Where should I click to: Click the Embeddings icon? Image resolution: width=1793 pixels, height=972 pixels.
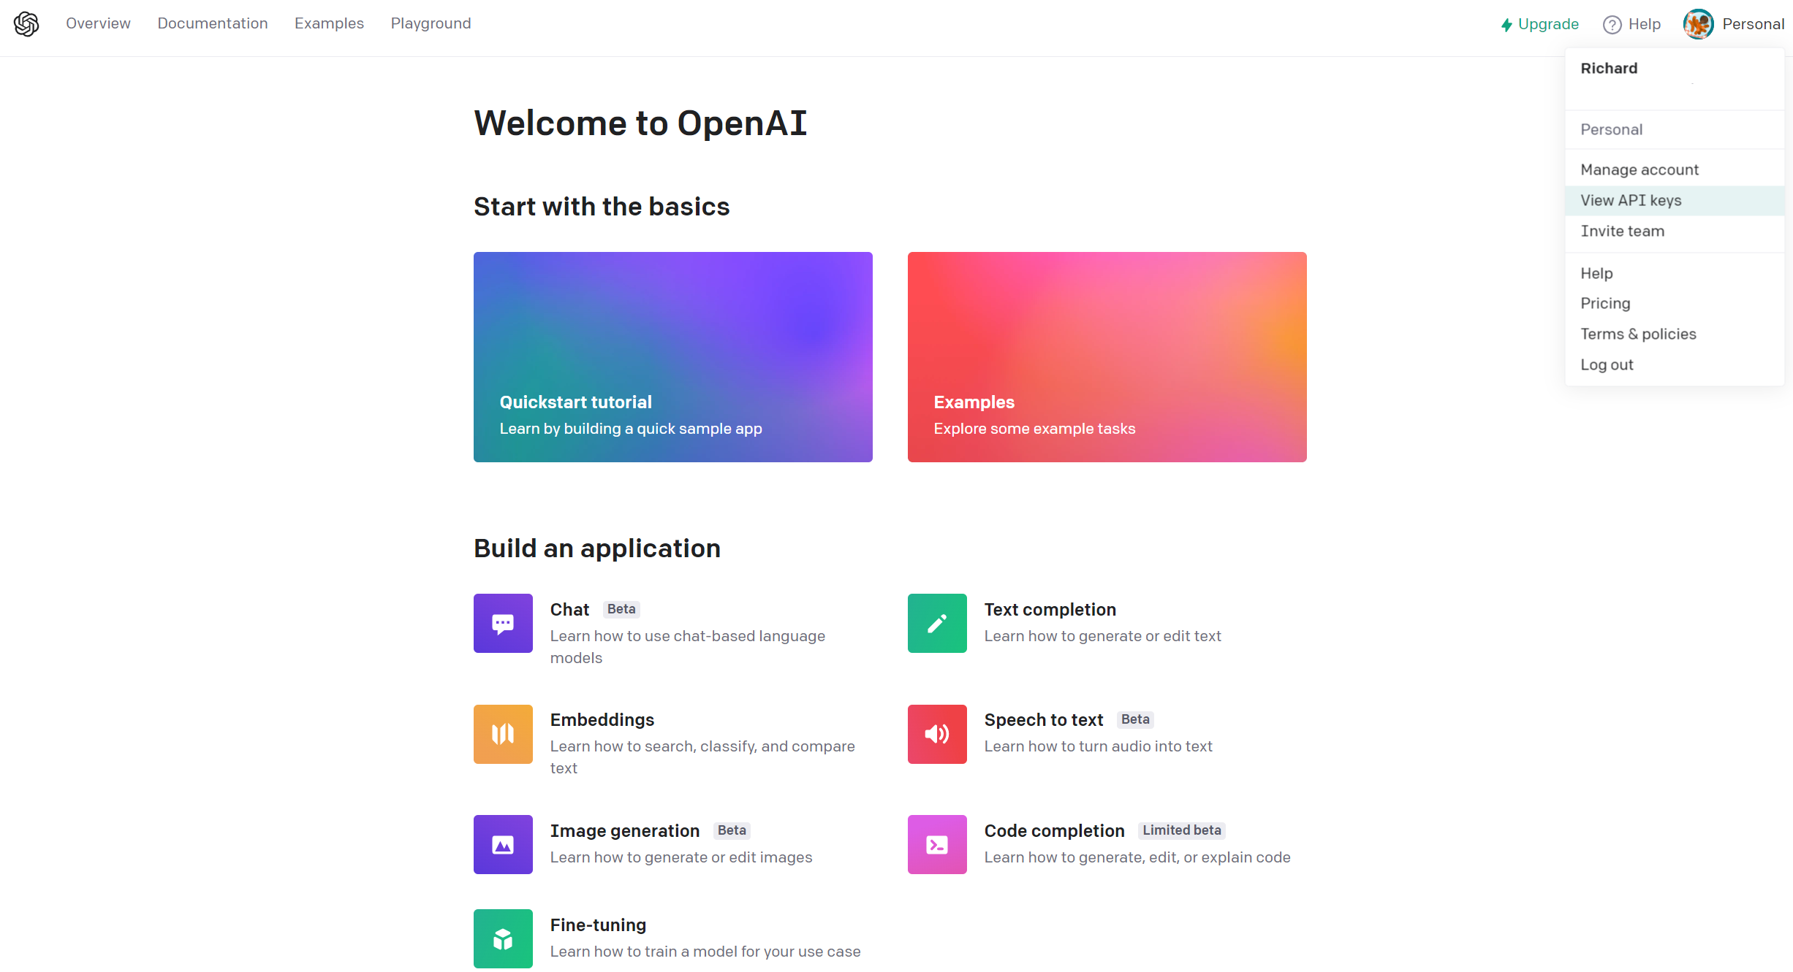(x=503, y=734)
